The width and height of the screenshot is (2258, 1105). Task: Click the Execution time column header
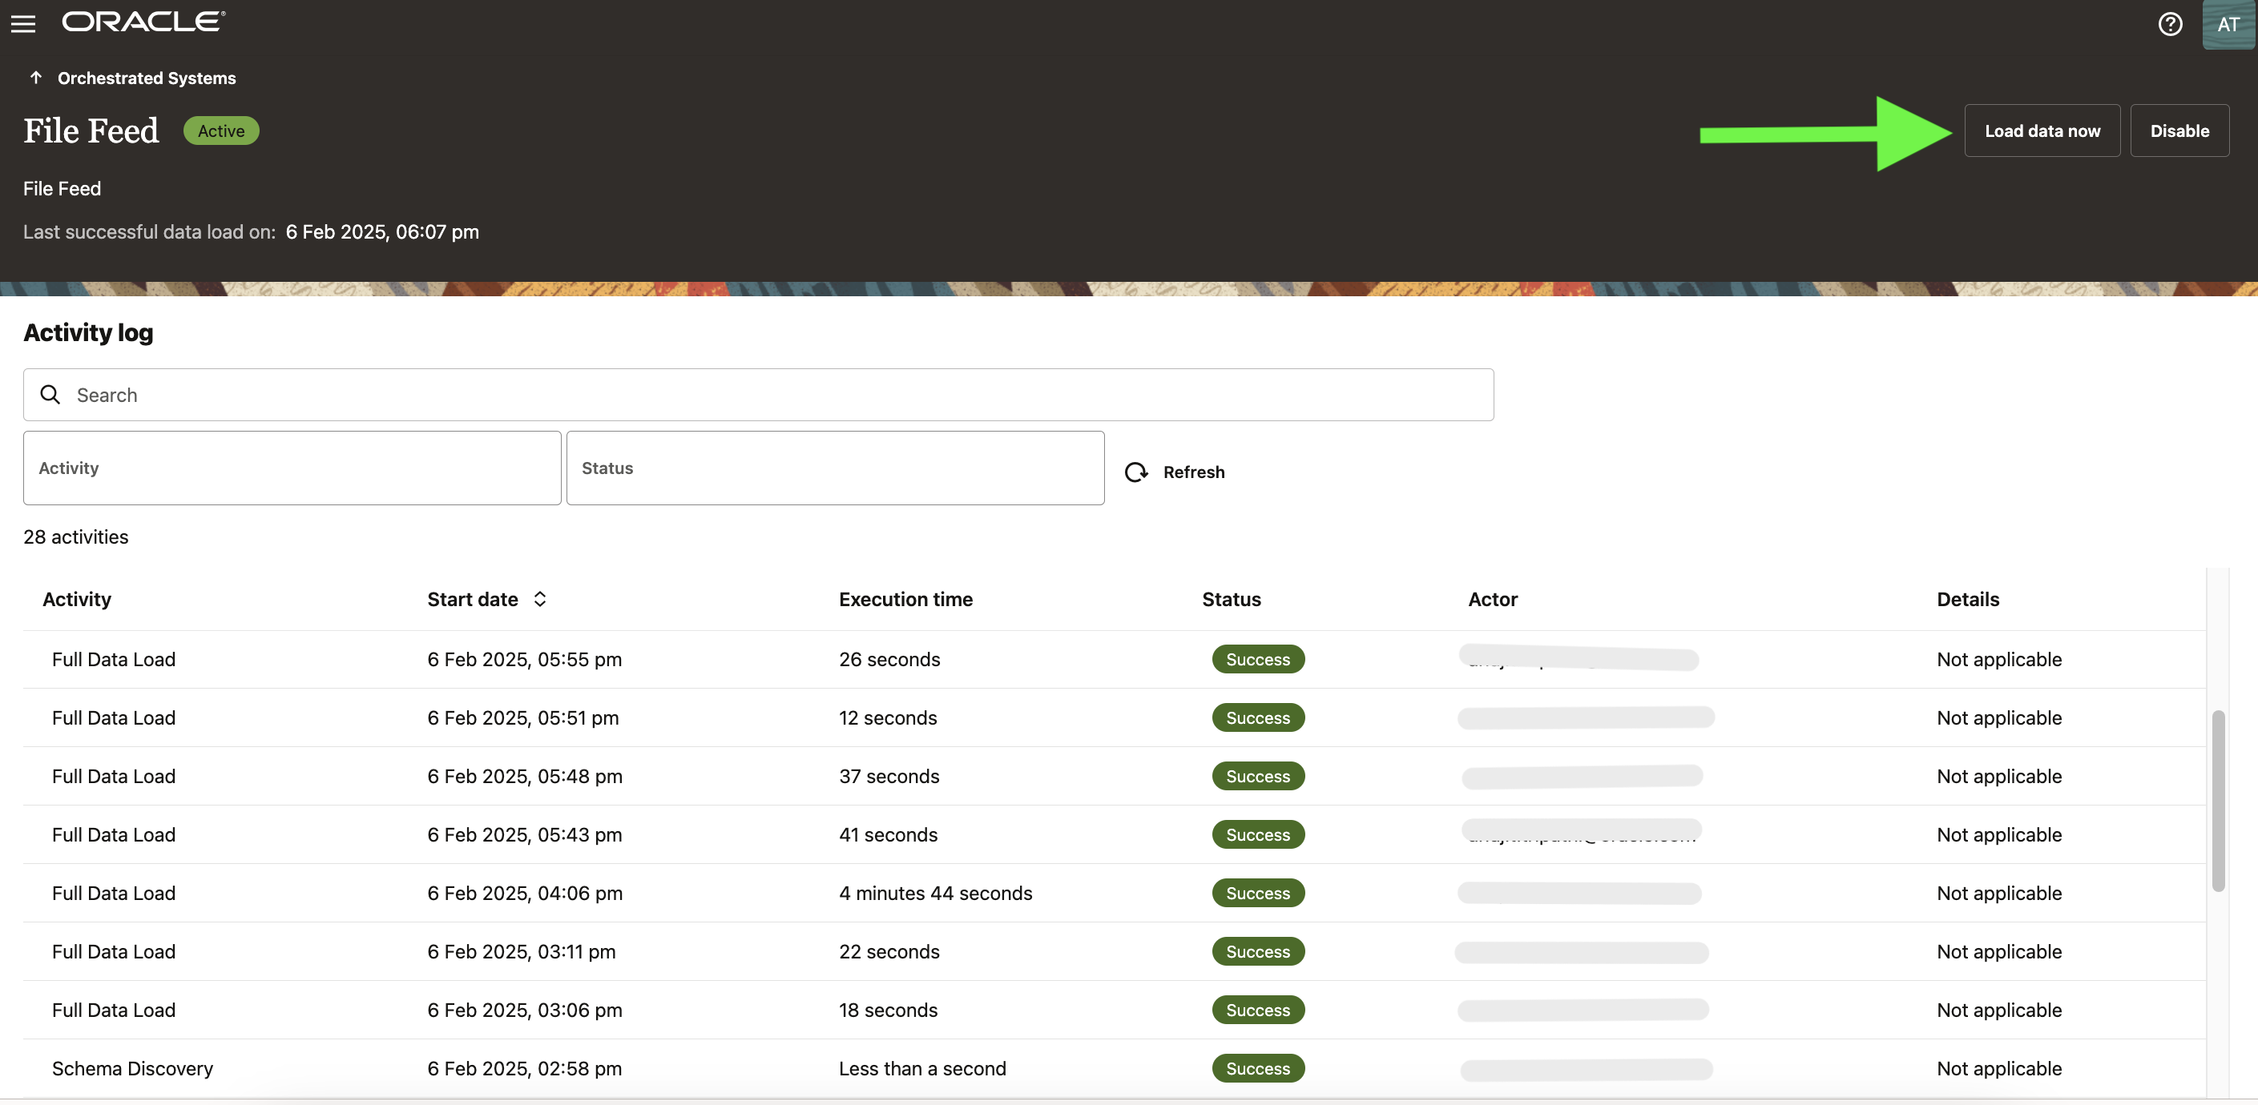click(x=905, y=600)
